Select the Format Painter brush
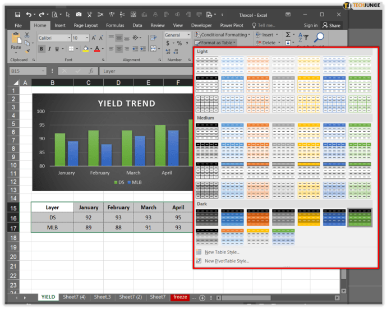The width and height of the screenshot is (387, 309). (x=27, y=51)
